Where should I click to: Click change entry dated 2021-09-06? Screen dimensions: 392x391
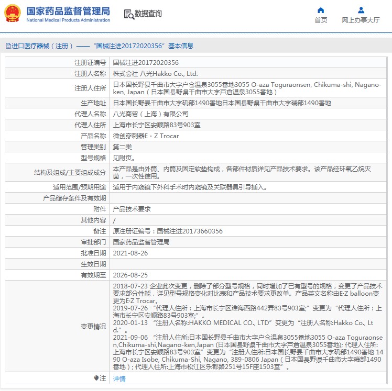(x=248, y=352)
